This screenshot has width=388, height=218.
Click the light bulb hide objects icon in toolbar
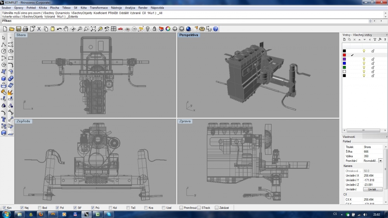(148, 29)
